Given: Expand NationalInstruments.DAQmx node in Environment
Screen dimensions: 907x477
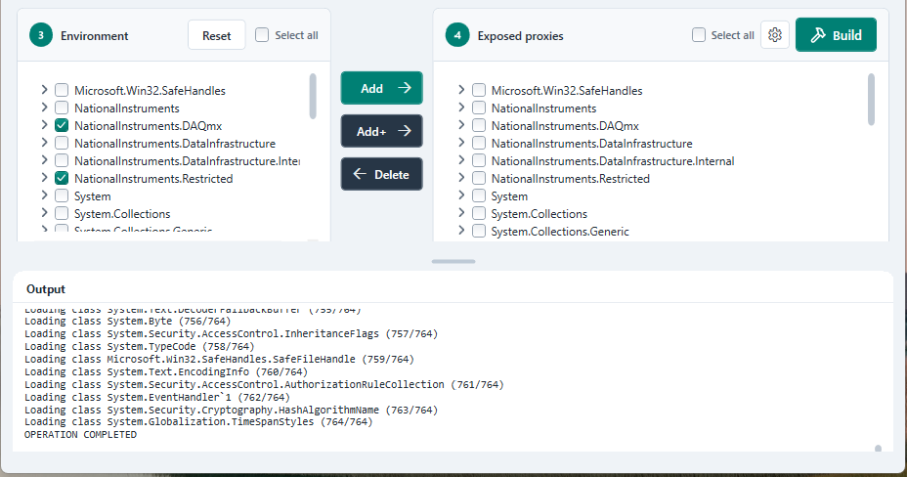Looking at the screenshot, I should [x=45, y=125].
